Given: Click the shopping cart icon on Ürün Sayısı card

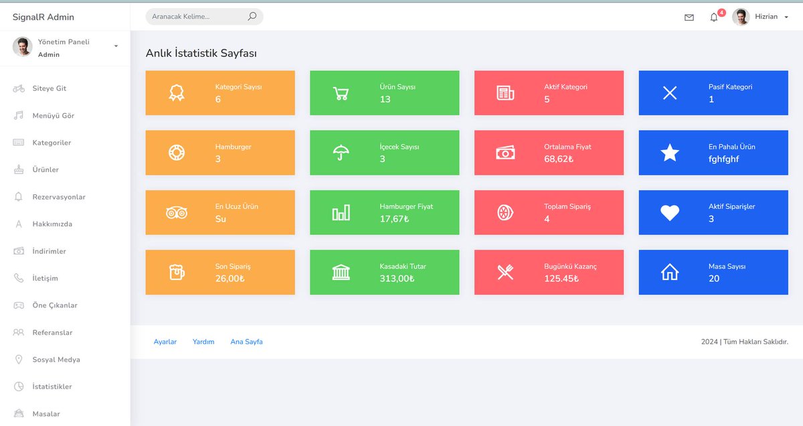Looking at the screenshot, I should (341, 94).
